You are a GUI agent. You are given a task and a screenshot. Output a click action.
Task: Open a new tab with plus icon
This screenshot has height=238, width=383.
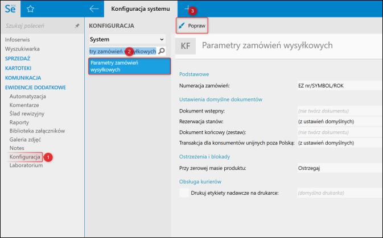click(x=188, y=9)
